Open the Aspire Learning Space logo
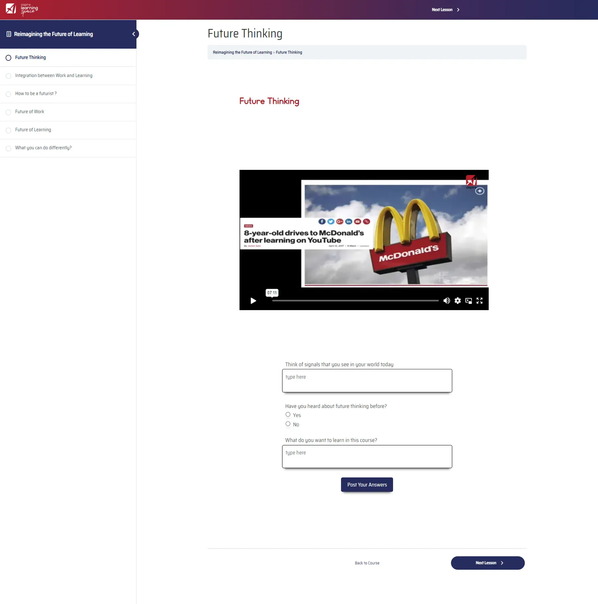The height and width of the screenshot is (604, 598). [22, 9]
